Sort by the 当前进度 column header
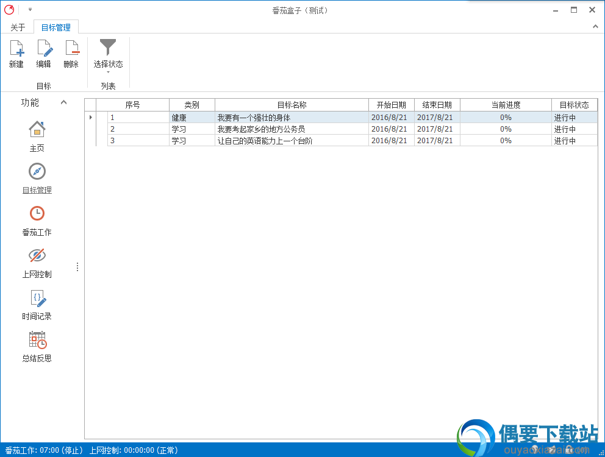Image resolution: width=605 pixels, height=457 pixels. click(506, 105)
